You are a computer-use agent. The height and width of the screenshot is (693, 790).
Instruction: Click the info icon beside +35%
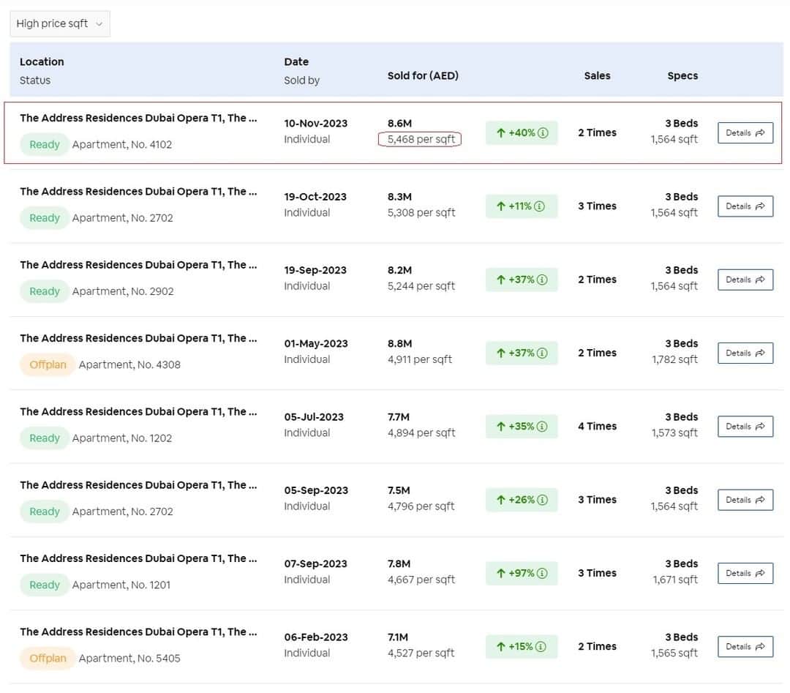pos(542,427)
